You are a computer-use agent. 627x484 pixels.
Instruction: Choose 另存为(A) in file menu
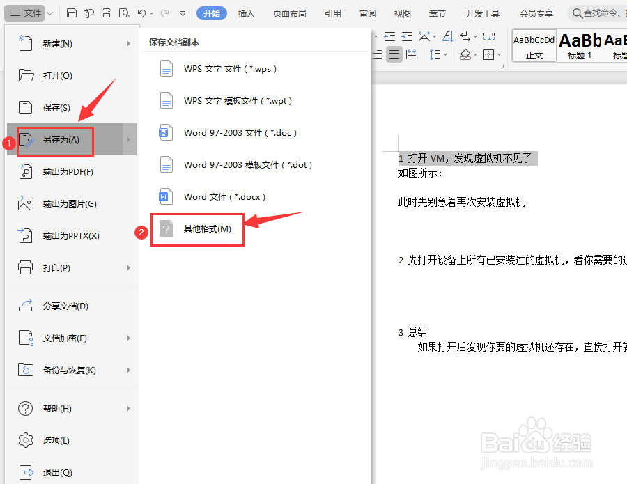[72, 139]
